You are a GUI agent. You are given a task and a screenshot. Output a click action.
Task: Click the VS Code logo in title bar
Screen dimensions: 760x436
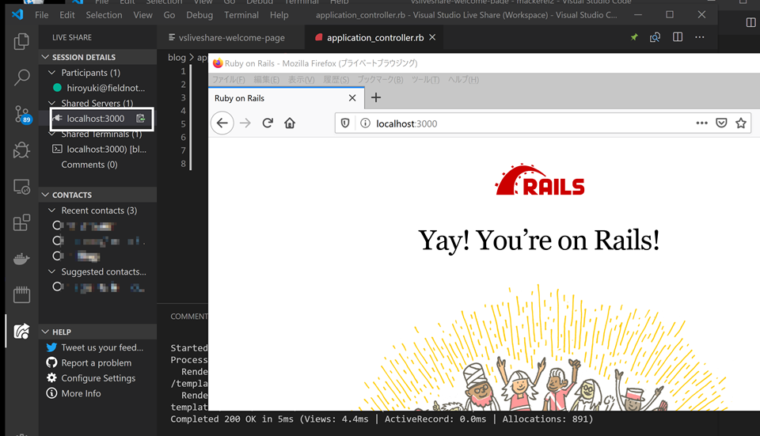[x=17, y=14]
